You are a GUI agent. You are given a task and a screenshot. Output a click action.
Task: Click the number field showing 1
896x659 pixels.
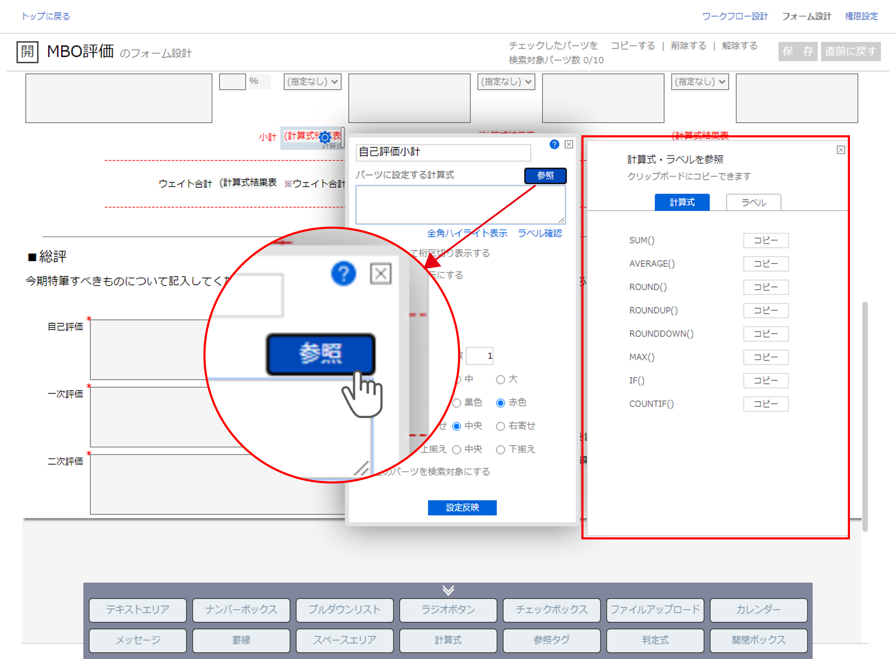(480, 356)
